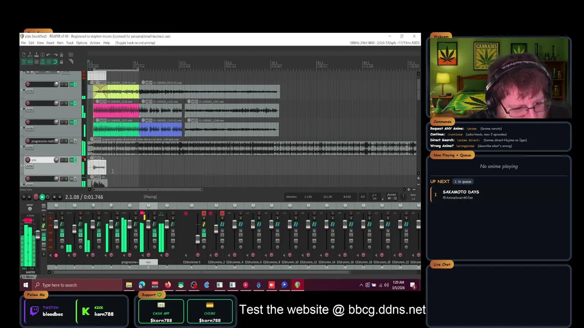
Task: Click the New Project toolbar icon
Action: pyautogui.click(x=24, y=55)
